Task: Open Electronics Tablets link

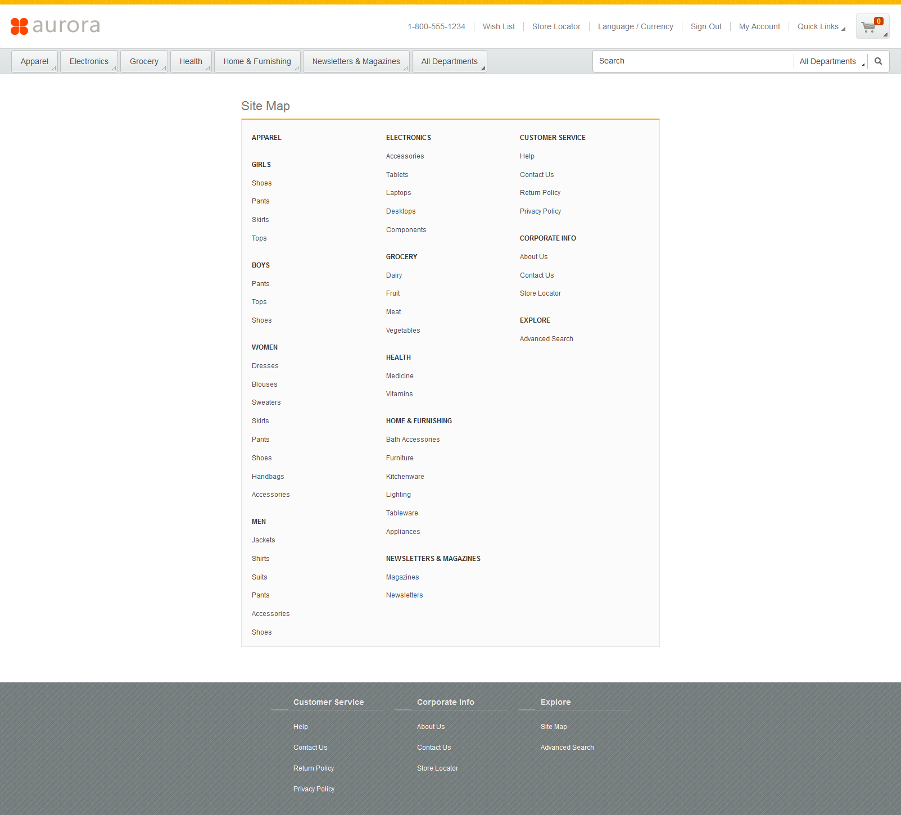Action: coord(397,175)
